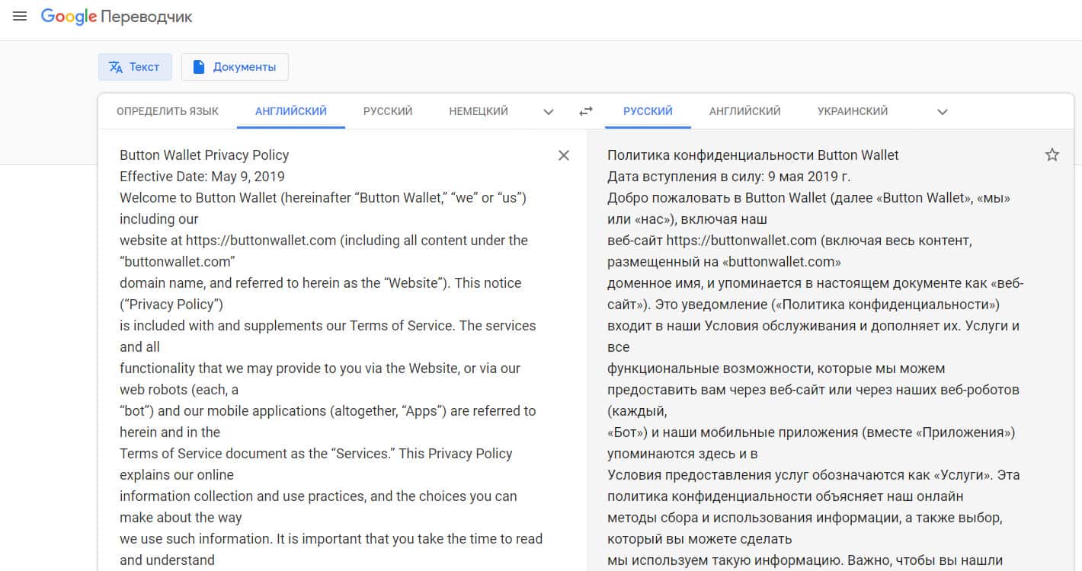Select Русский as target language
This screenshot has height=571, width=1082.
[648, 111]
